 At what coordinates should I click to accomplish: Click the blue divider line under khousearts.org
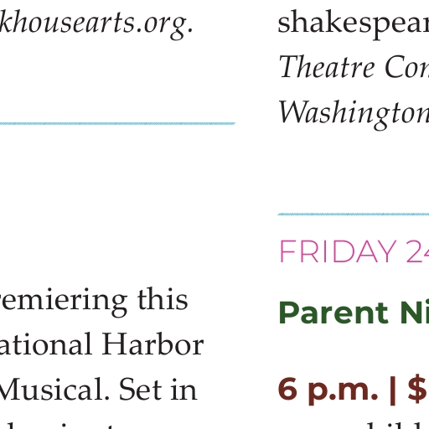tap(117, 123)
